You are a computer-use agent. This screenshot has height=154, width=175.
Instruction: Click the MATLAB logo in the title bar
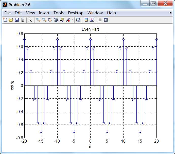(x=5, y=5)
